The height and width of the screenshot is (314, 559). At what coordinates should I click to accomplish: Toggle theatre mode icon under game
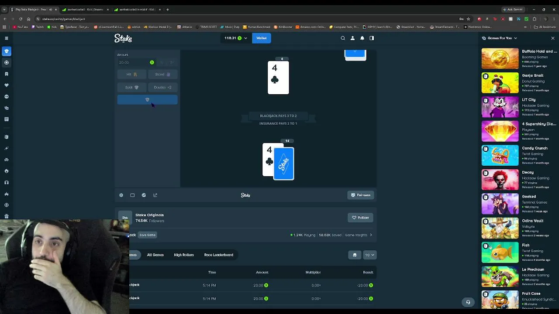point(132,195)
